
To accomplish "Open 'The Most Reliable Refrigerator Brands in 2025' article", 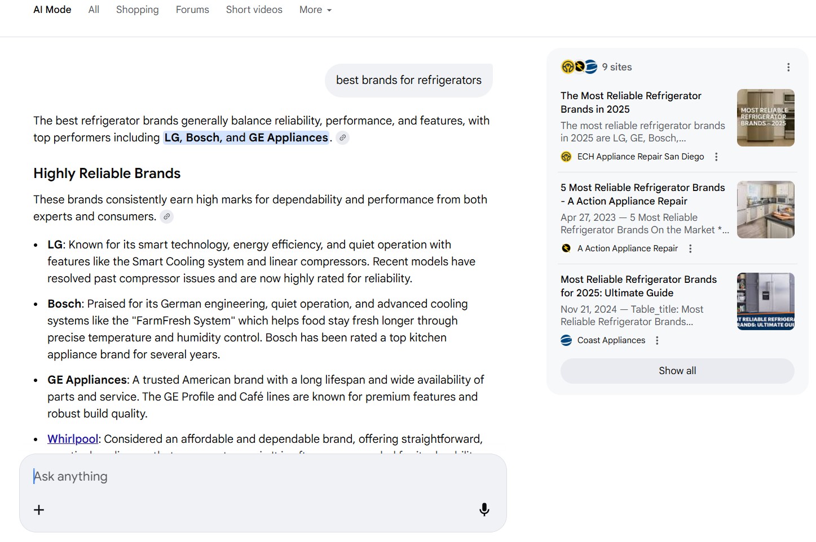I will tap(631, 103).
